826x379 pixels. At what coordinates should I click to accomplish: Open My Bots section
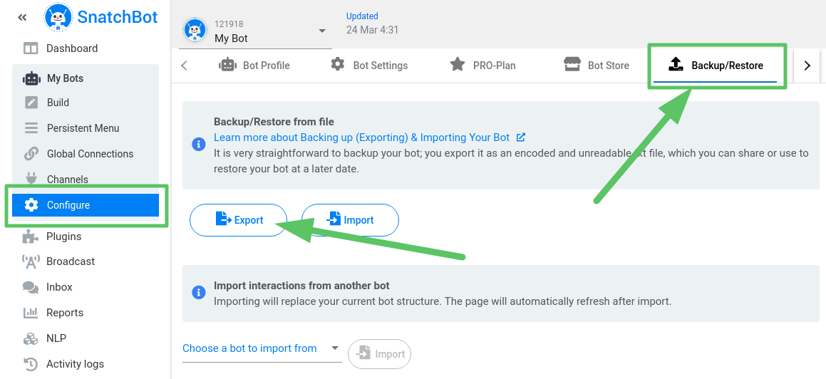(x=65, y=78)
